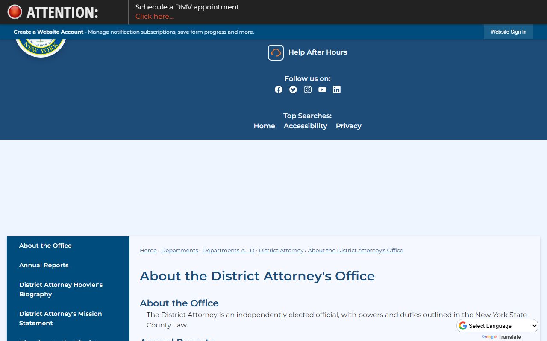
Task: Click the Google Translate attribution text
Action: [x=502, y=337]
